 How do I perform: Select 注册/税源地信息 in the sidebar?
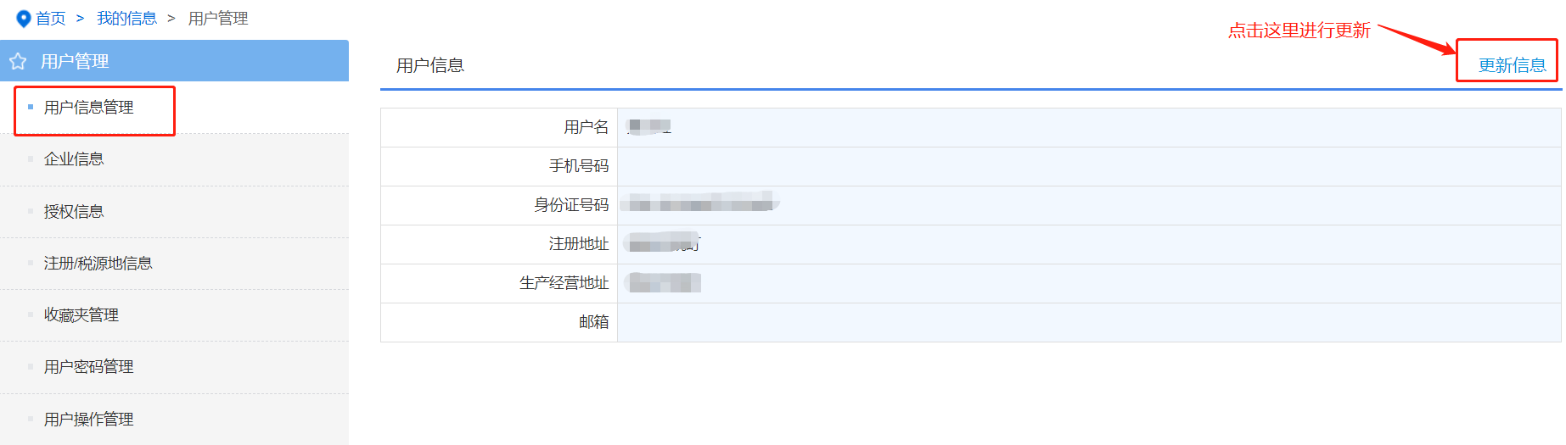tap(98, 264)
